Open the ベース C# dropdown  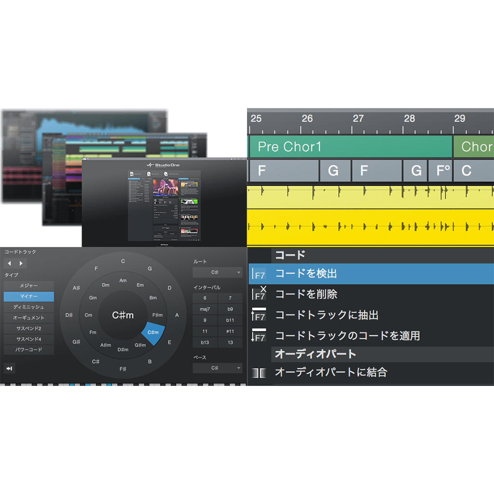point(217,368)
